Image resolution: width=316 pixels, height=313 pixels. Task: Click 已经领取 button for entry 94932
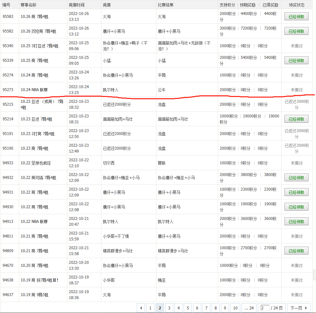296,178
